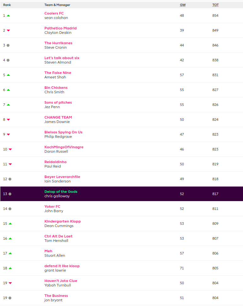Open KochMingsOfVinagre team link

point(64,147)
